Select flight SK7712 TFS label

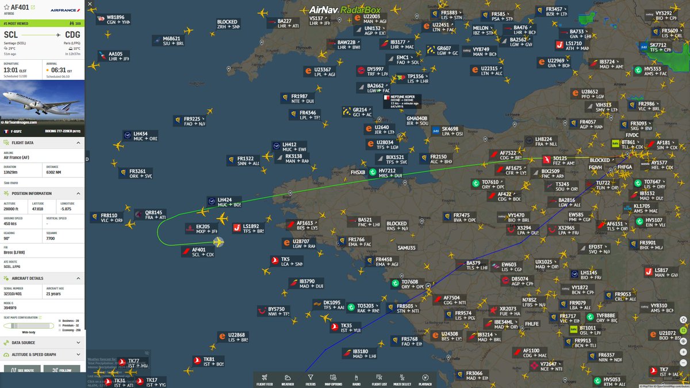(x=654, y=47)
